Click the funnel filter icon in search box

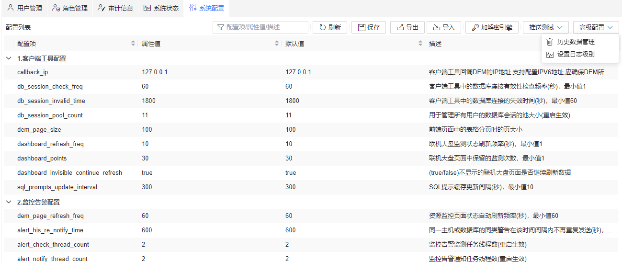(221, 27)
